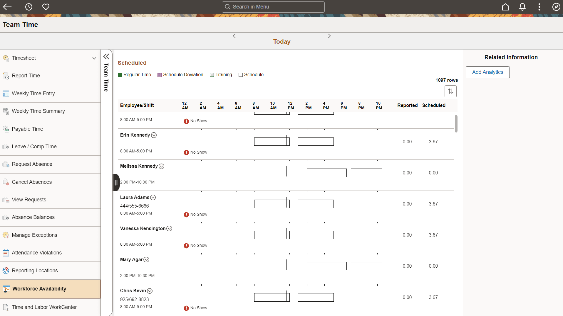This screenshot has height=316, width=563.
Task: Click the View Requests icon
Action: pos(6,200)
